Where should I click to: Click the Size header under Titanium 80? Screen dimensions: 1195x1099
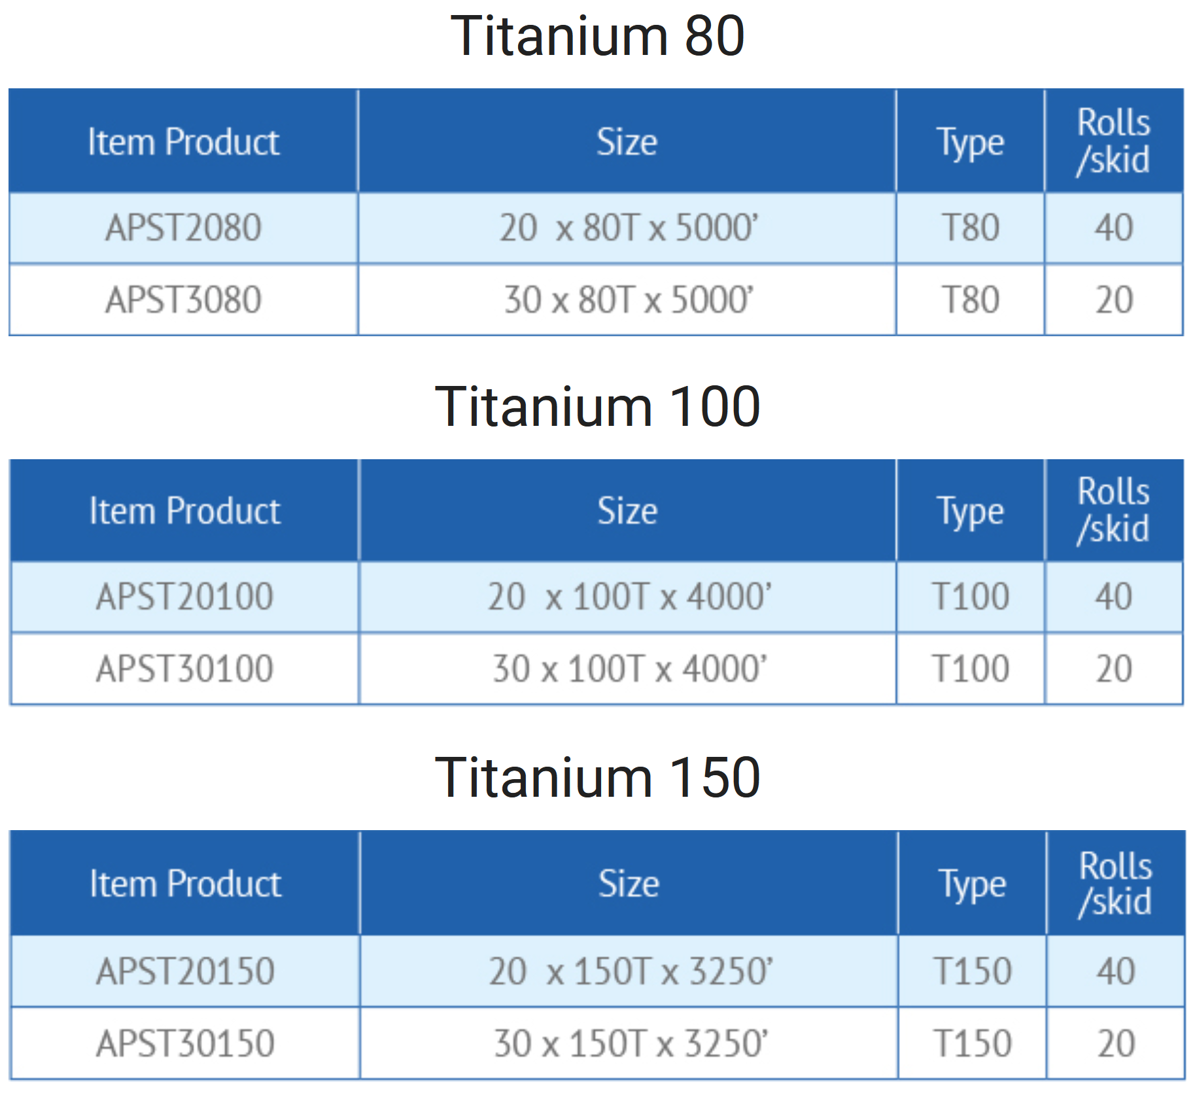627,141
